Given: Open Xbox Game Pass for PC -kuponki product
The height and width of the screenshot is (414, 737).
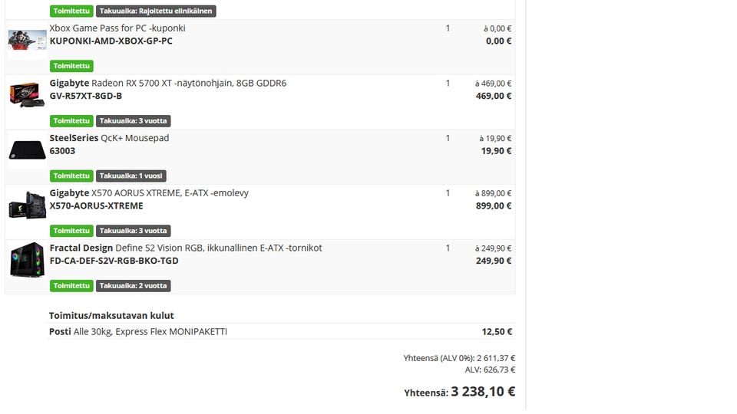Looking at the screenshot, I should (117, 28).
